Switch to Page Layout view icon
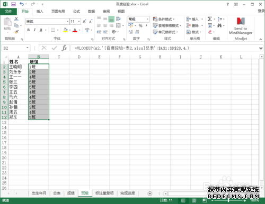The image size is (265, 204). [x=194, y=200]
